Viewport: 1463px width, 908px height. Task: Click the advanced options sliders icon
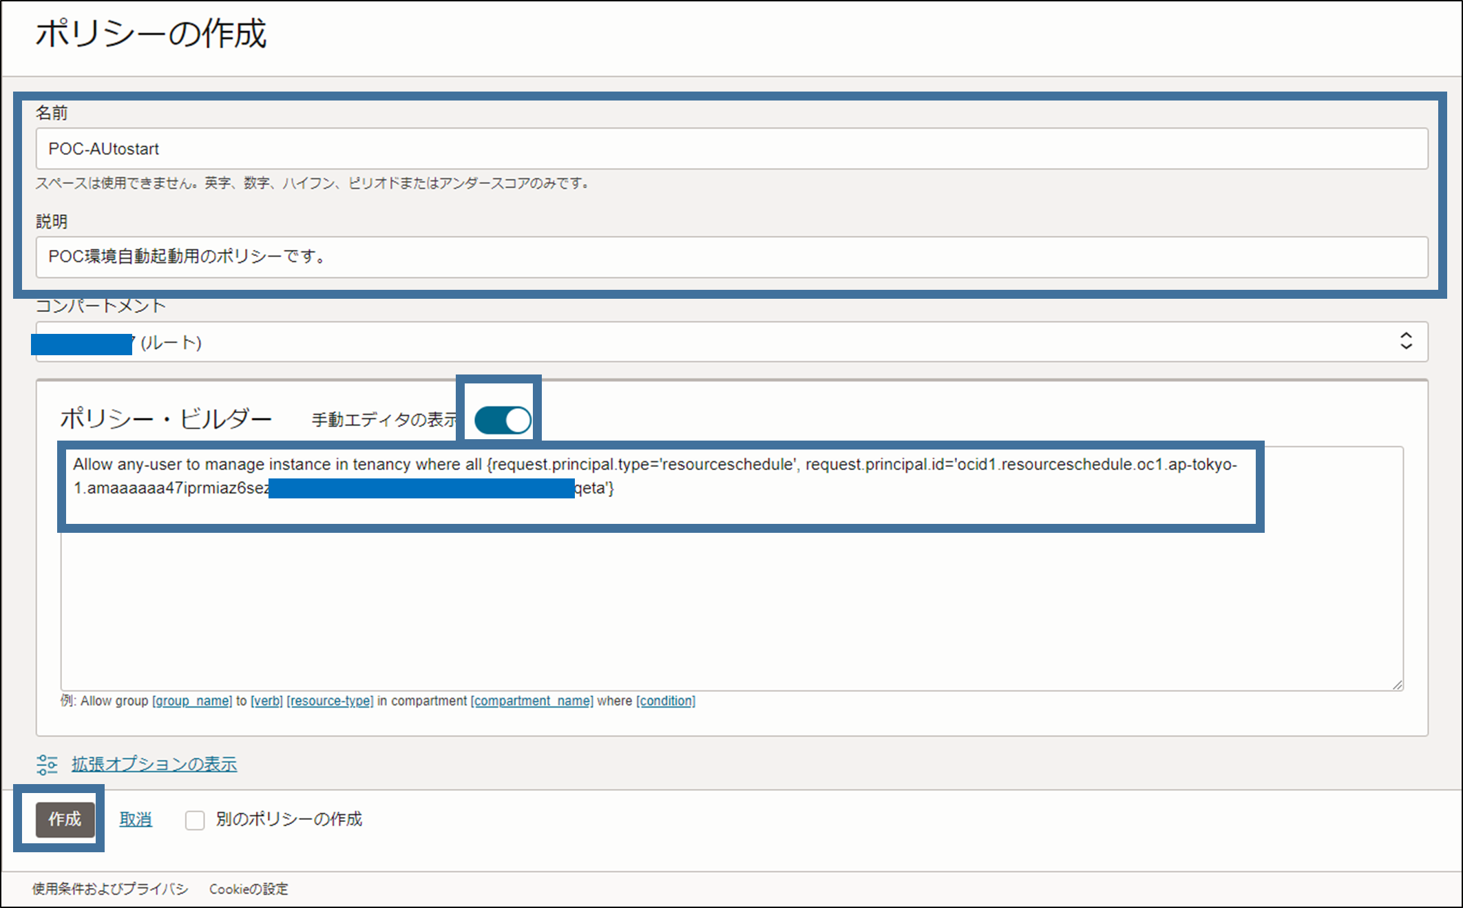(47, 764)
